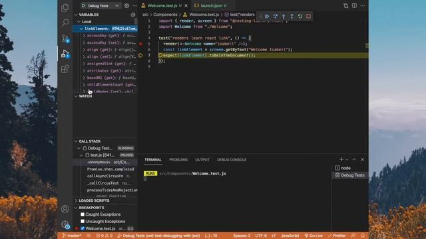Click the UTF-8 encoding in status bar
The image size is (426, 239).
coord(261,236)
